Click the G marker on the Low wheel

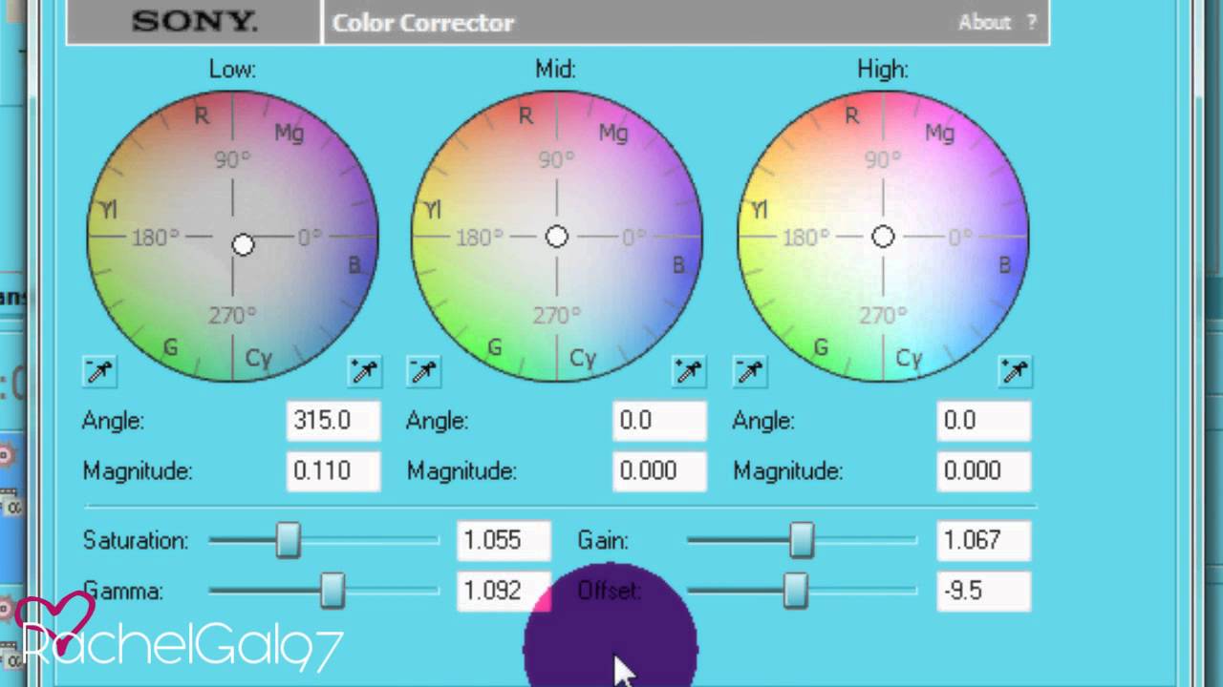tap(170, 347)
